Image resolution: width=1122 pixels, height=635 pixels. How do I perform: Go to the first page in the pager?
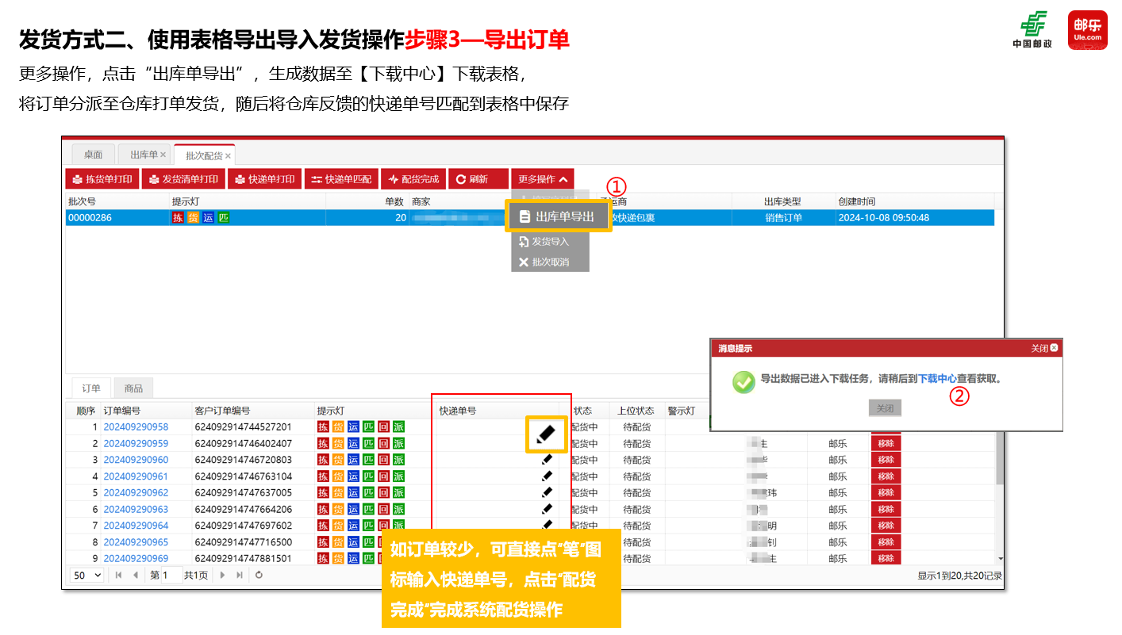(119, 576)
